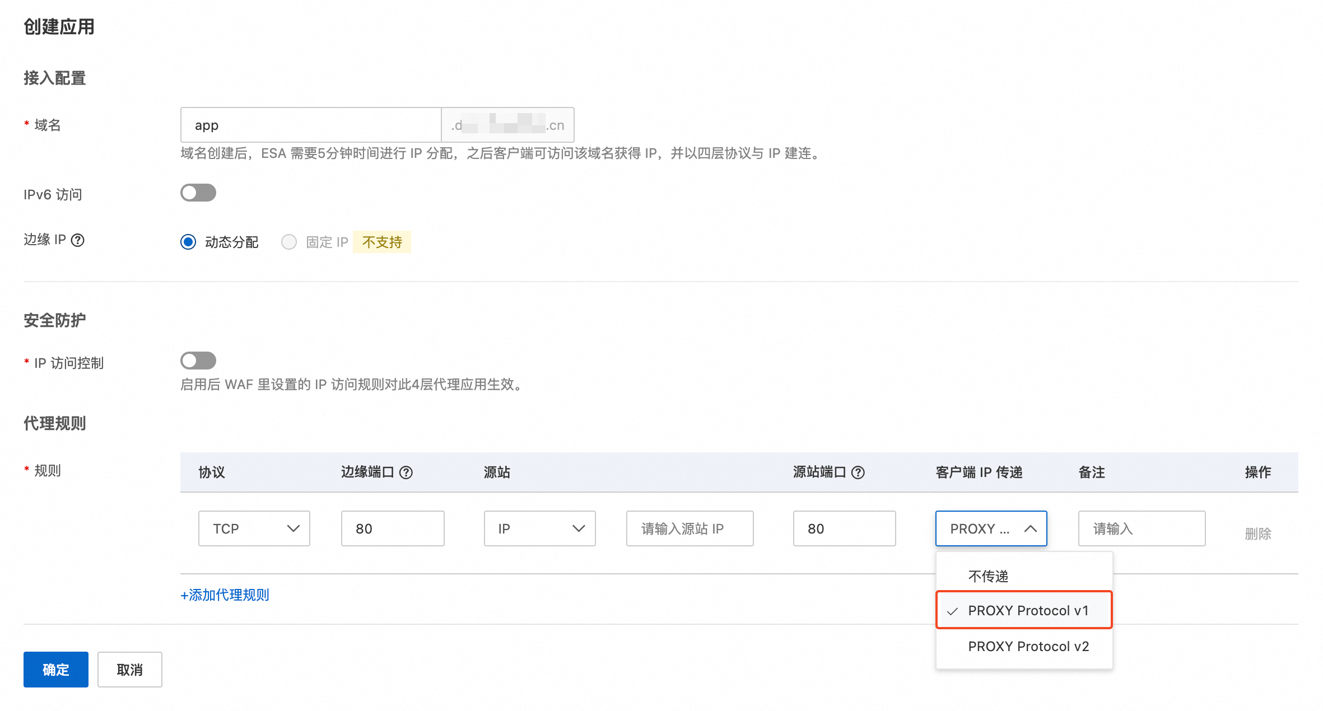Click +添加代理规则 to add a rule
The height and width of the screenshot is (711, 1323).
click(225, 595)
